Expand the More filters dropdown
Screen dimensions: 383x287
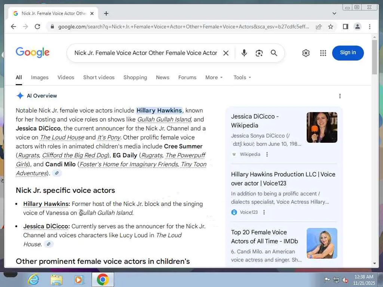[214, 77]
